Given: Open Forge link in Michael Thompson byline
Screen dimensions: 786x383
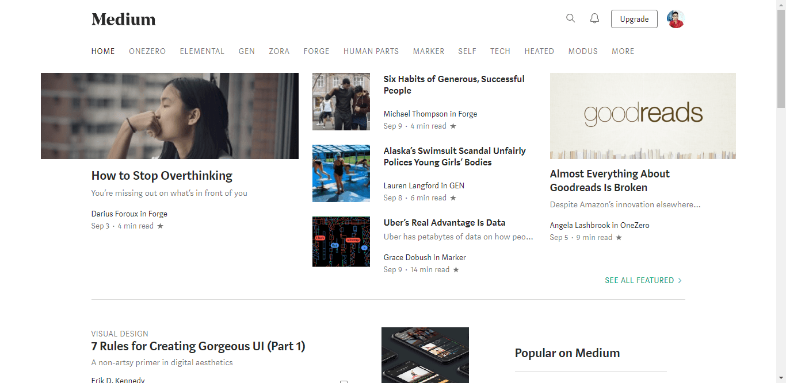Looking at the screenshot, I should pyautogui.click(x=468, y=114).
